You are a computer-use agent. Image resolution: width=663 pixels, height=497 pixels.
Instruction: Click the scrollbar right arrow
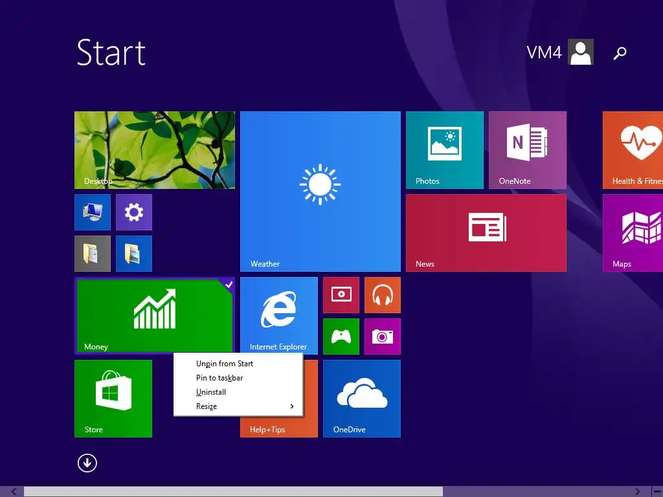[637, 492]
